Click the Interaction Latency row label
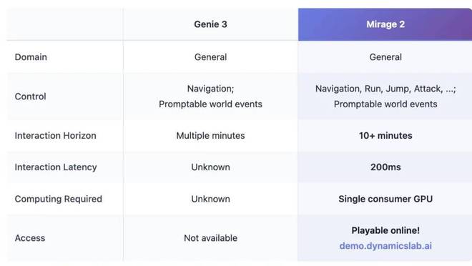472x266 pixels. pyautogui.click(x=56, y=167)
